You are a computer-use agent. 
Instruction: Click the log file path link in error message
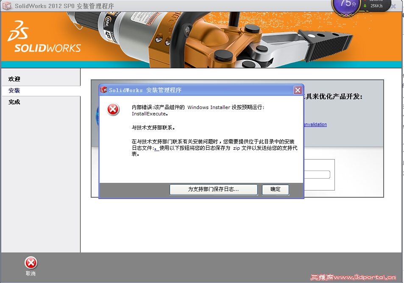click(156, 149)
